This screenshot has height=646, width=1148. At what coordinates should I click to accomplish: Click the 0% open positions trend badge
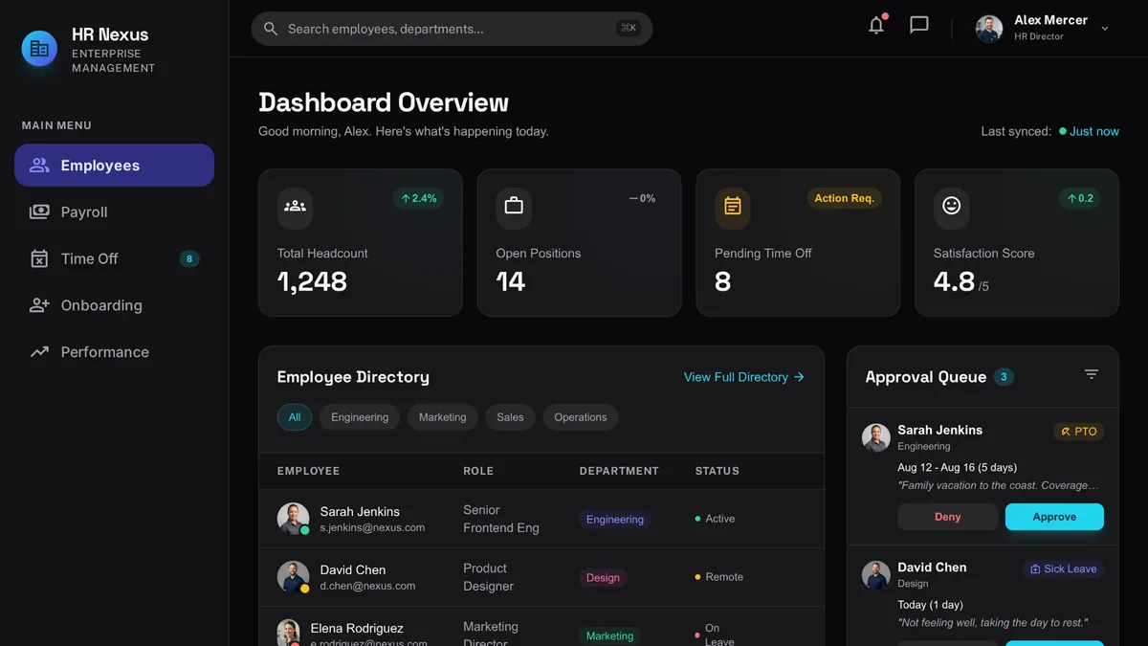(x=642, y=198)
